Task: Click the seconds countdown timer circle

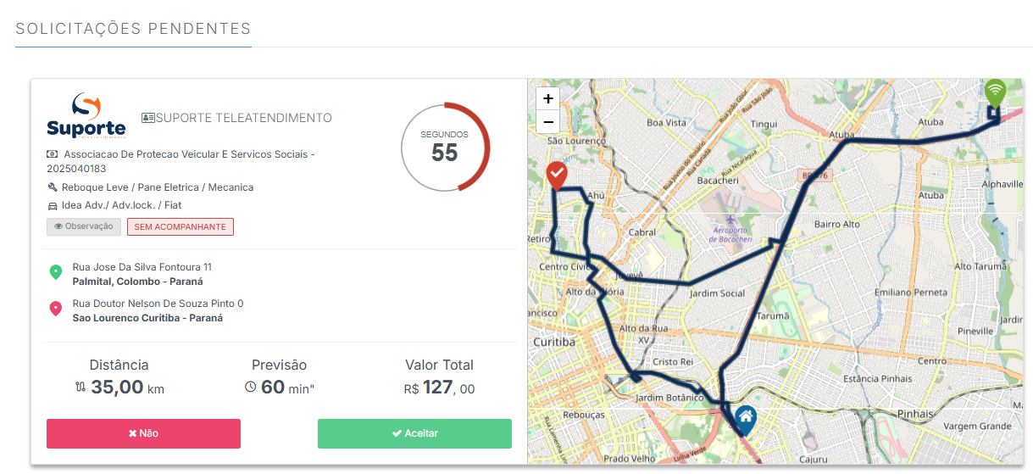Action: tap(445, 147)
